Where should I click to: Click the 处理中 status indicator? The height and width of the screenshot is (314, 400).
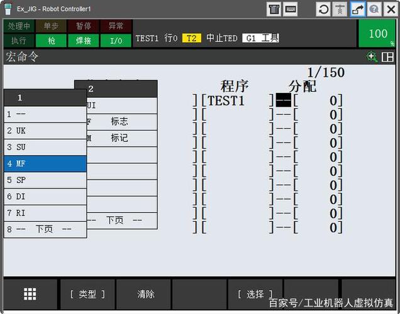19,26
